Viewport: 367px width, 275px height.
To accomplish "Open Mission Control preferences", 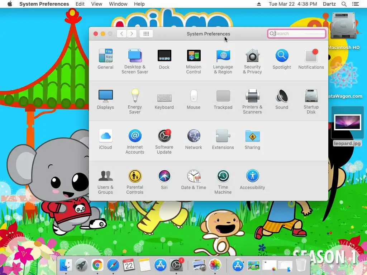I will (x=194, y=61).
